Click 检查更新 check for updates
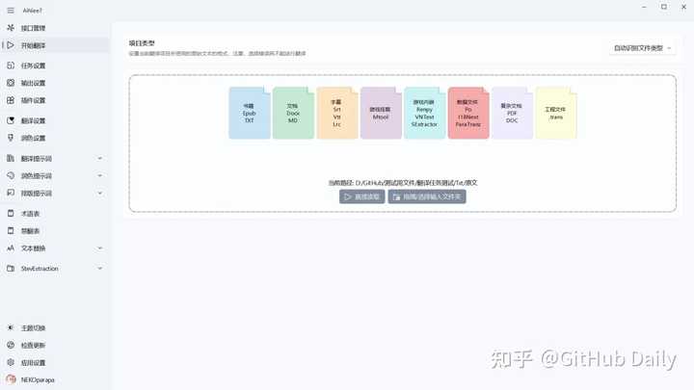694x390 pixels. point(54,345)
